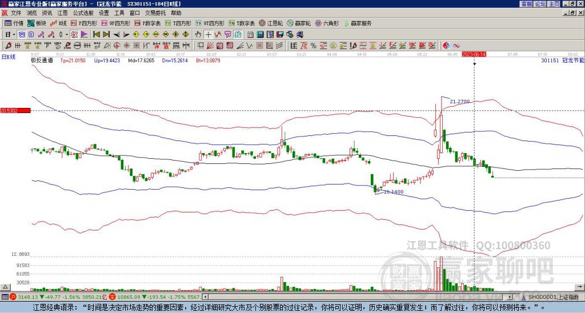This screenshot has height=313, width=585.
Task: Open the 行情 quotes view
Action: (14, 23)
